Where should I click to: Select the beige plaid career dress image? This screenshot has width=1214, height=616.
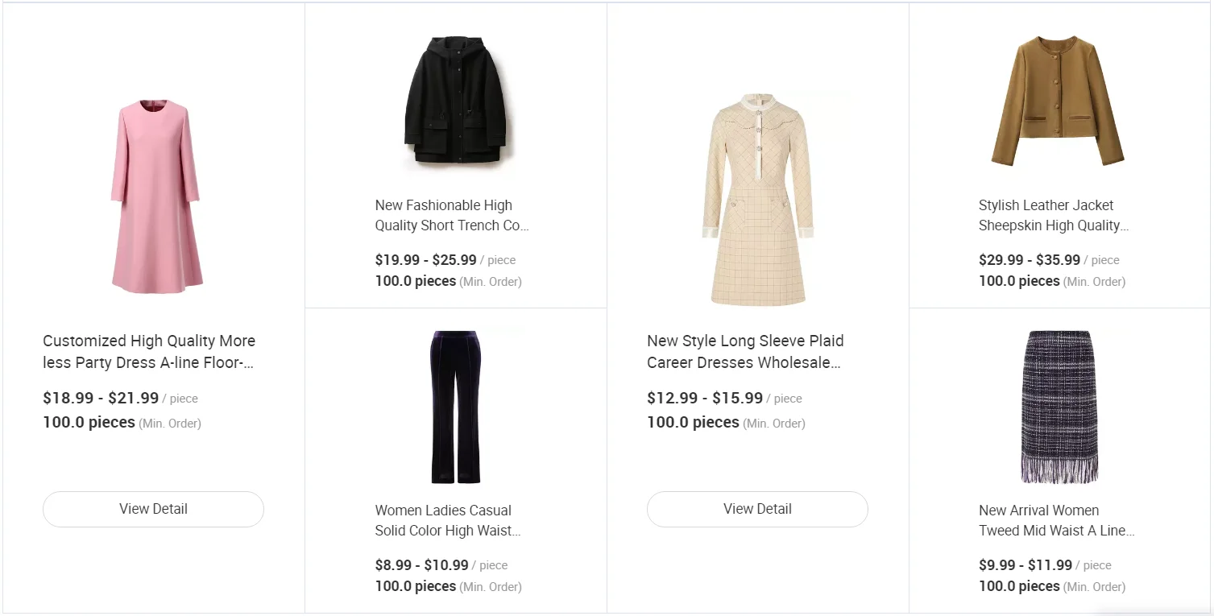757,198
